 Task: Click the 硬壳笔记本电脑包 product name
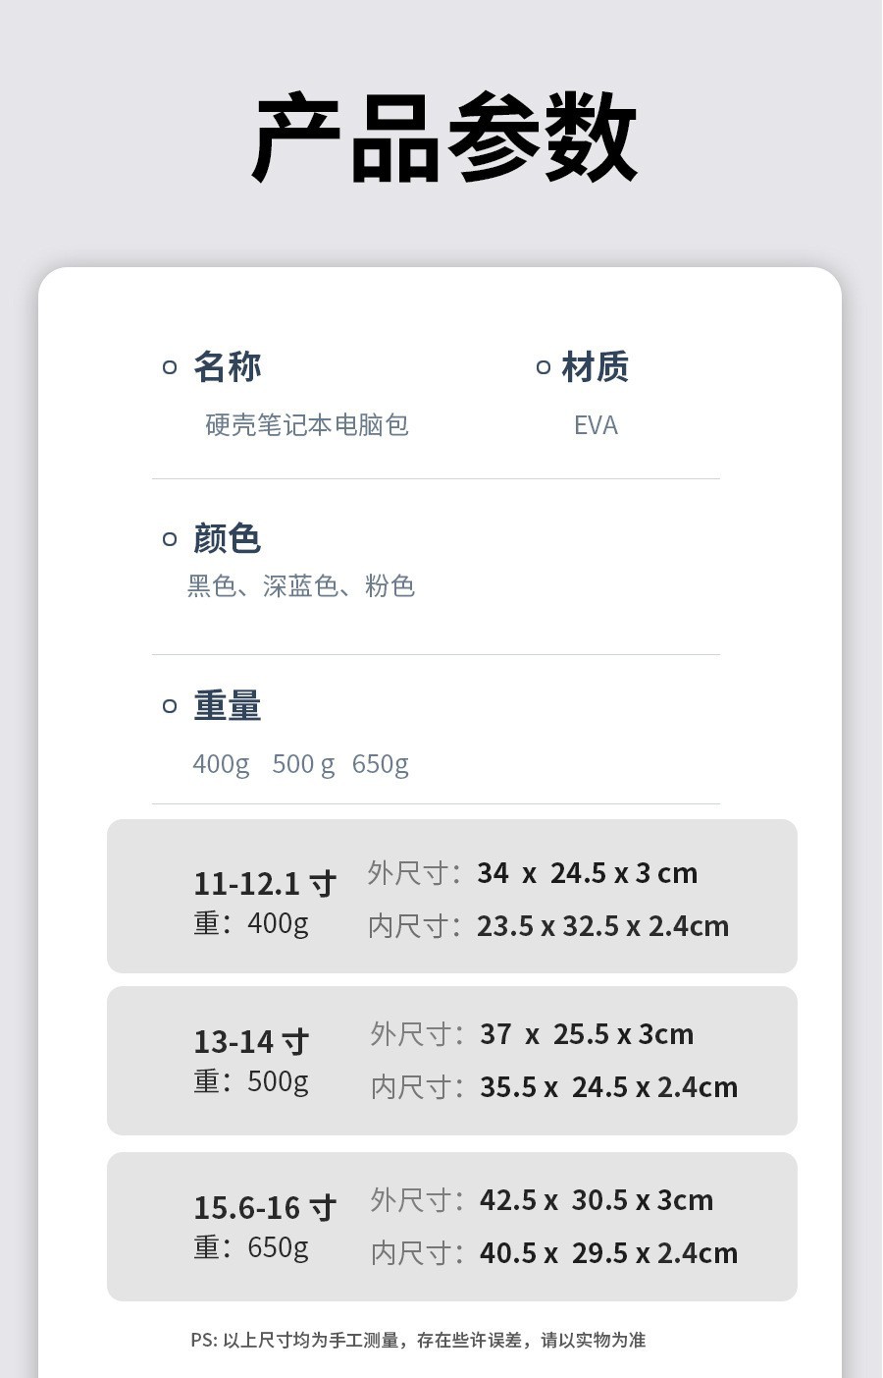pos(307,424)
